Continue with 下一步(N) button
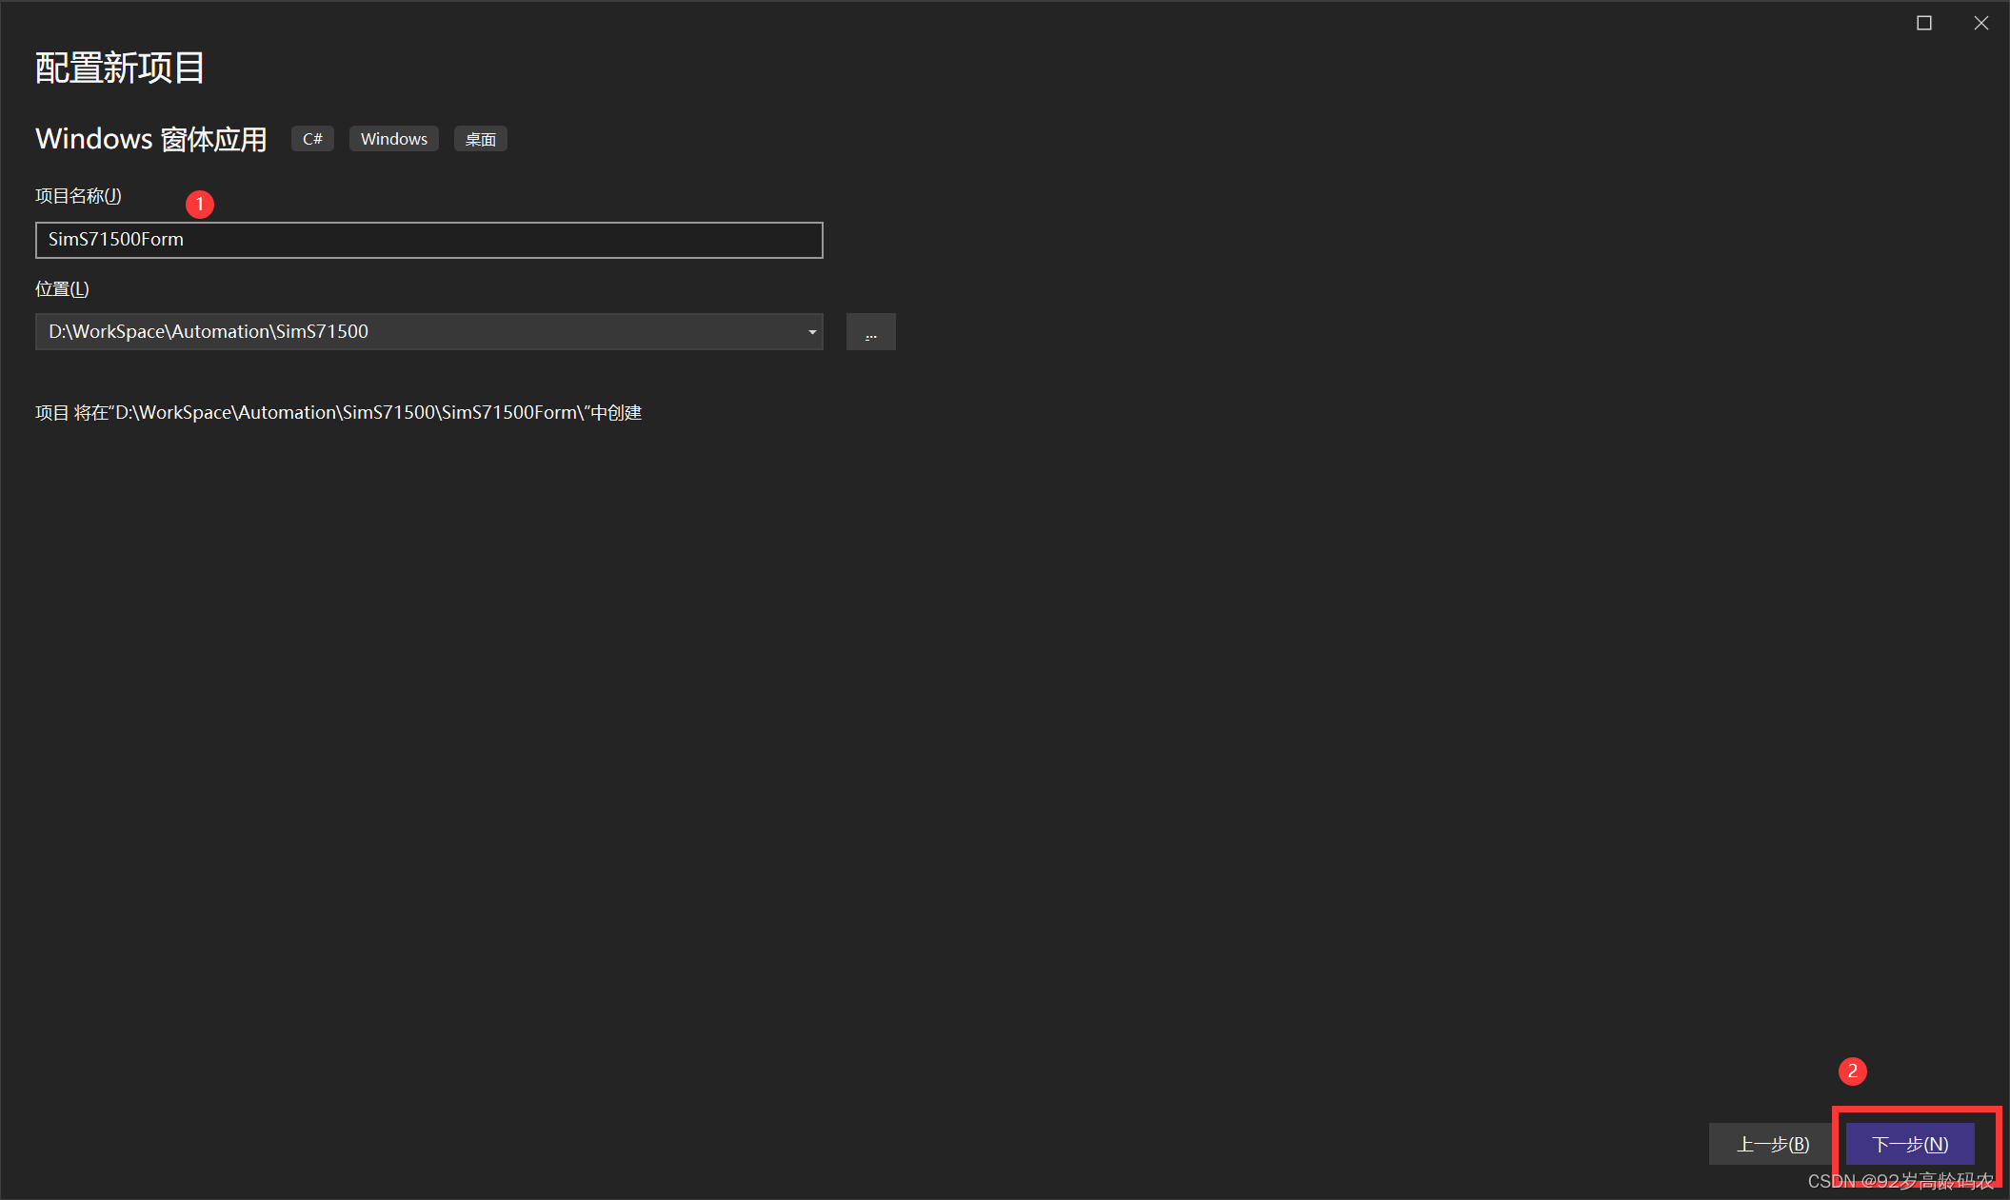The image size is (2010, 1200). coord(1910,1144)
